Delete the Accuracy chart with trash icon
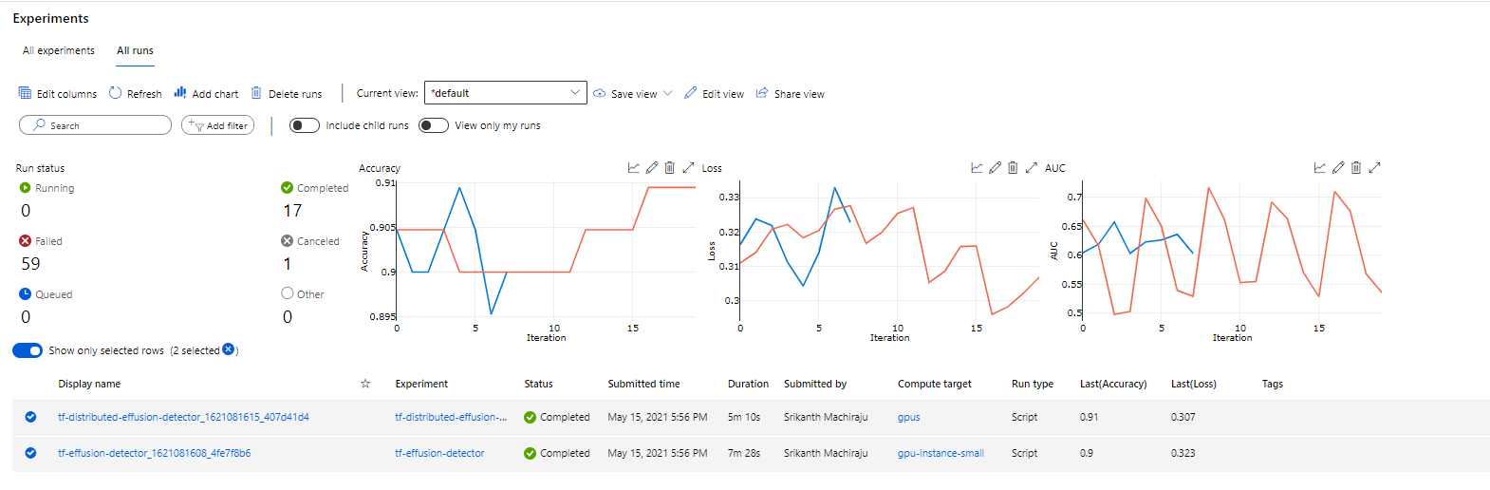The image size is (1490, 490). point(670,168)
